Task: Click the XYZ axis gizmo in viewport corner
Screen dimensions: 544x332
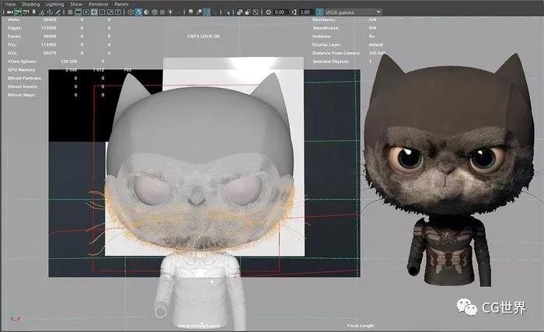Action: tap(15, 317)
